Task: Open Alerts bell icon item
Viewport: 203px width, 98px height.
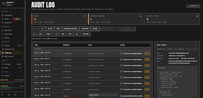Action: (7, 19)
